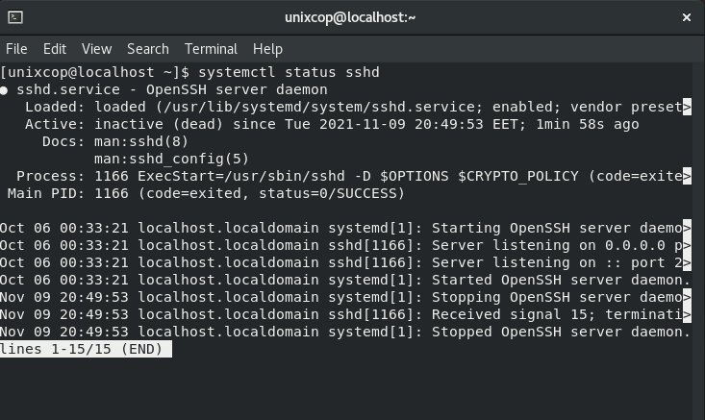Image resolution: width=705 pixels, height=420 pixels.
Task: Click truncation marker on 0.0.0.0 listening line
Action: coord(687,245)
